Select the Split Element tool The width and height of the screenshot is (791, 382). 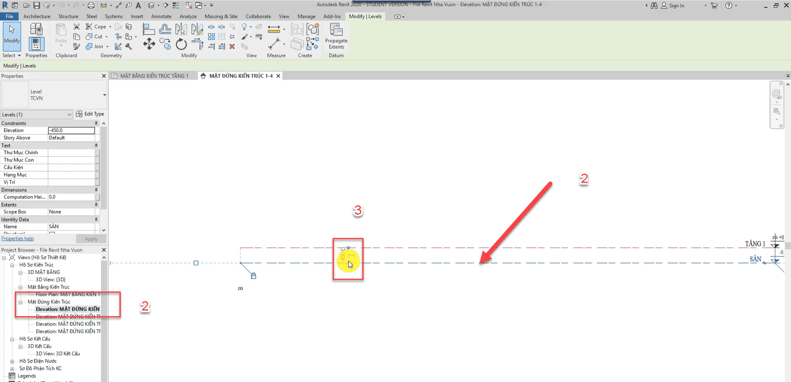point(211,27)
